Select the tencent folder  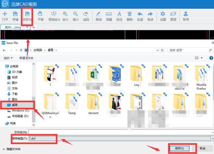(94, 104)
